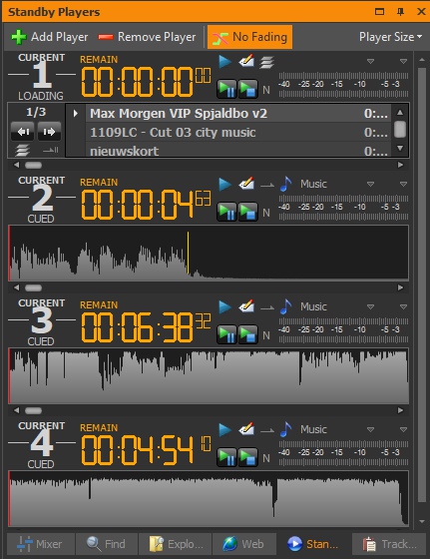Toggle the link arrow icon on Player 3
430x559 pixels.
pyautogui.click(x=267, y=307)
